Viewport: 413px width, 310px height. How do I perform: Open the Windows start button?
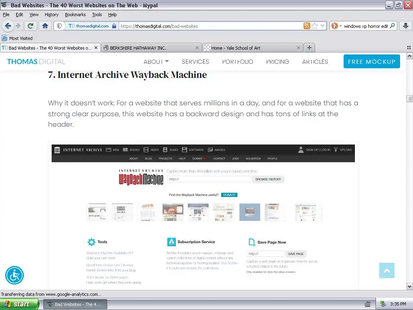(19, 304)
